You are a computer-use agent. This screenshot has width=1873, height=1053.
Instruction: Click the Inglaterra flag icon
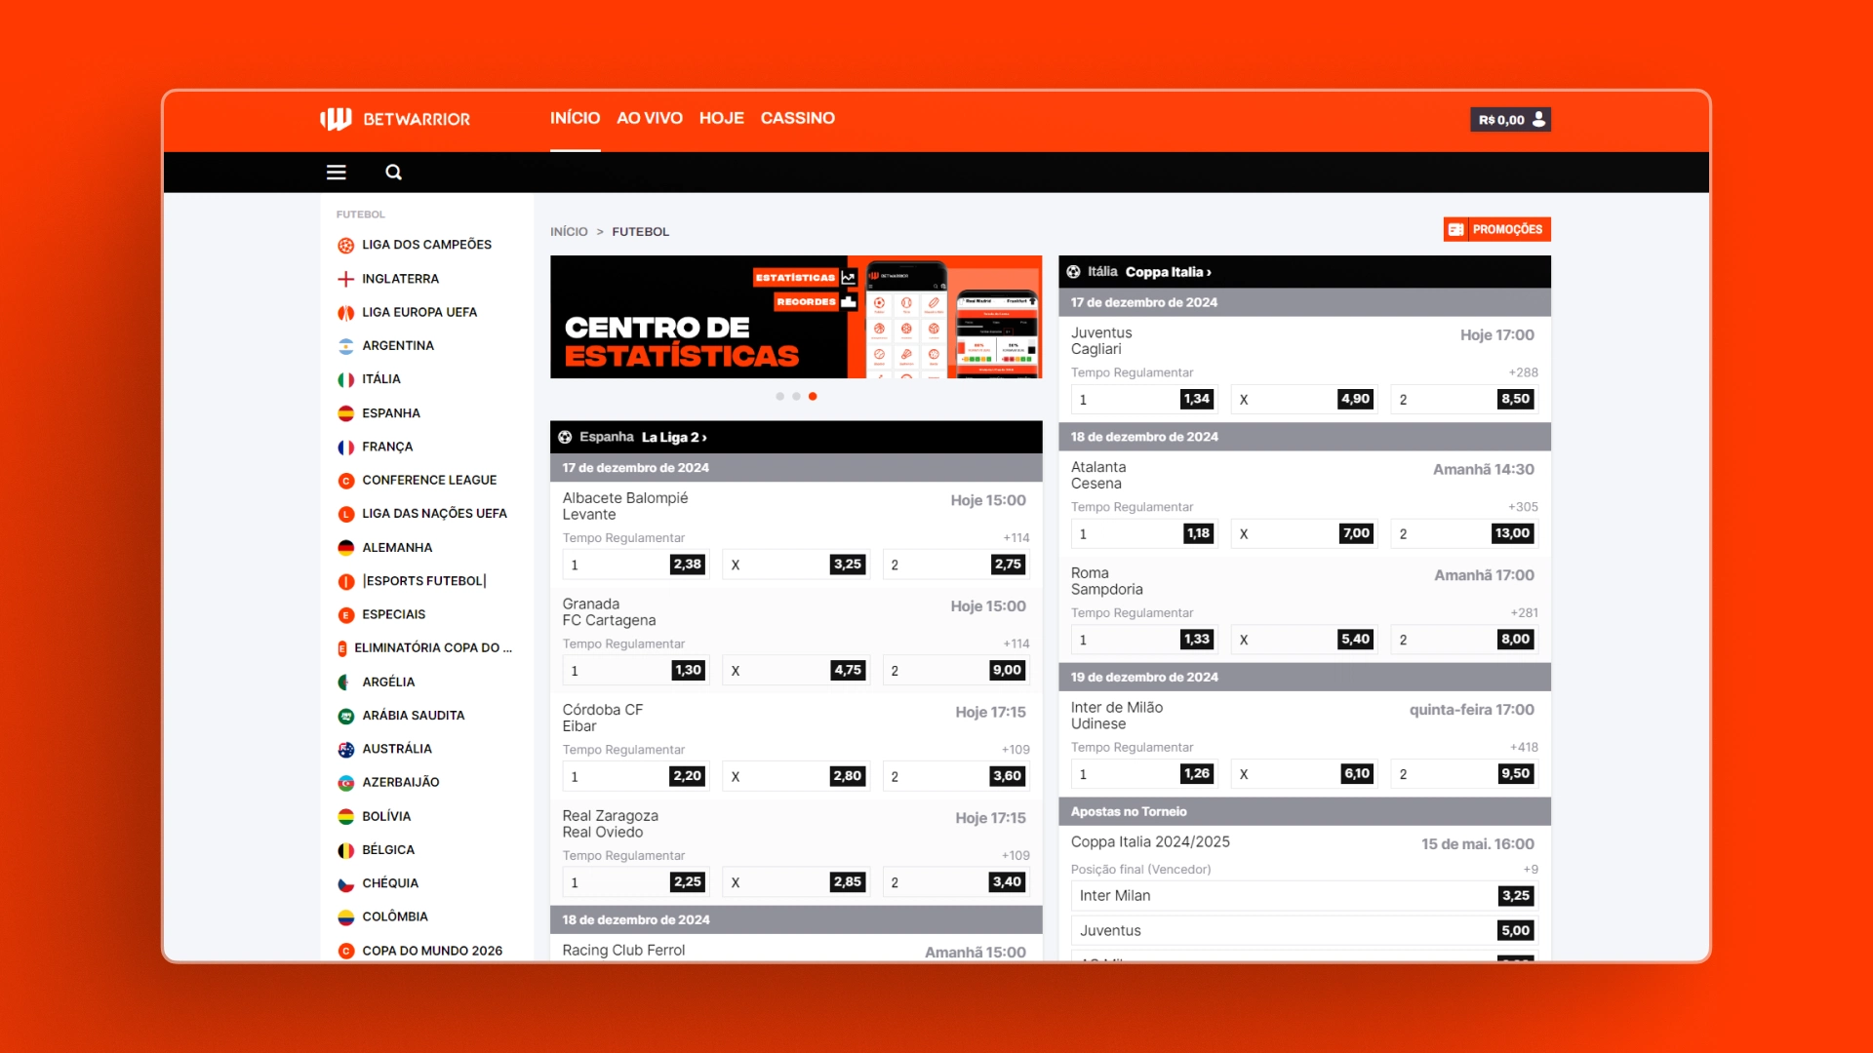(x=345, y=279)
